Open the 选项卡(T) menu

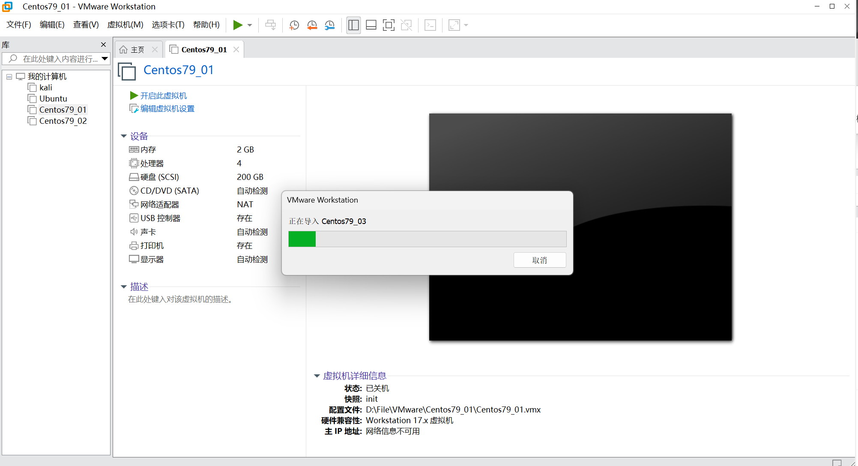coord(168,25)
